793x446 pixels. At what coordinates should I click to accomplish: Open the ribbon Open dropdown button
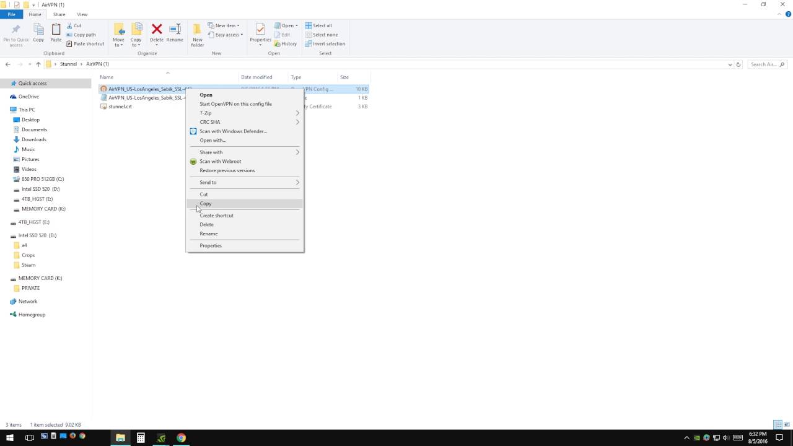[x=286, y=26]
